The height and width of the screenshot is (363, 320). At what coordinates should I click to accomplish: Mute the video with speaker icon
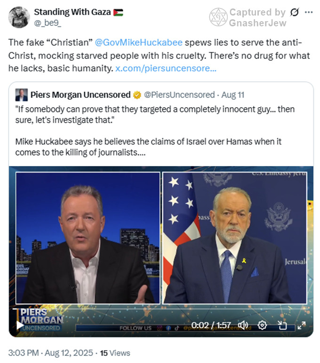(243, 325)
